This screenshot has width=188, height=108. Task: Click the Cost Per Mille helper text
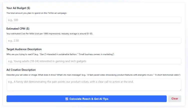click(50, 34)
